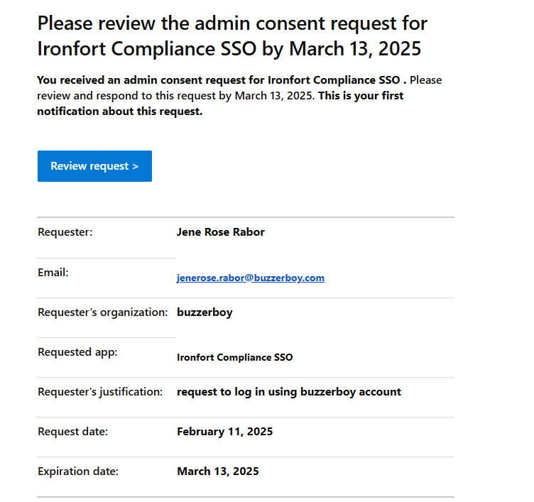This screenshot has height=502, width=534.
Task: Select the Request date label
Action: tap(72, 432)
